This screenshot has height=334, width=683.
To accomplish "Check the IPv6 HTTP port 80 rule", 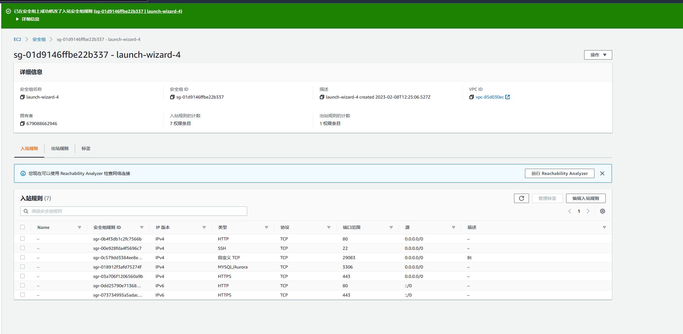I will [22, 285].
